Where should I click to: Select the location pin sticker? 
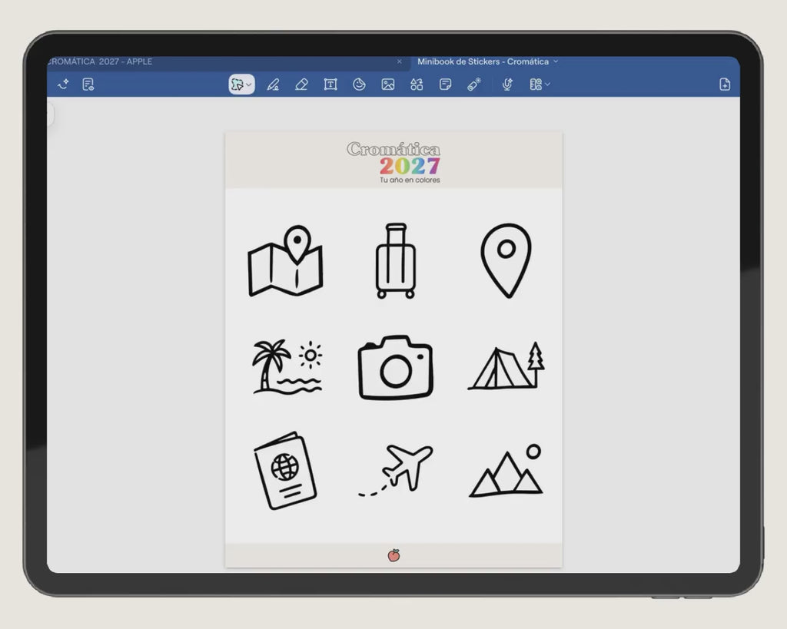pos(506,261)
